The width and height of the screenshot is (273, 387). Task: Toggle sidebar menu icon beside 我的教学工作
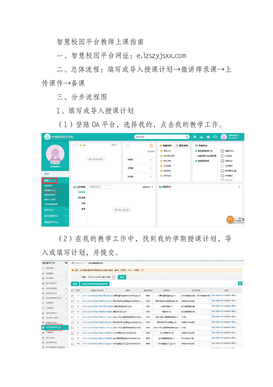[66, 263]
